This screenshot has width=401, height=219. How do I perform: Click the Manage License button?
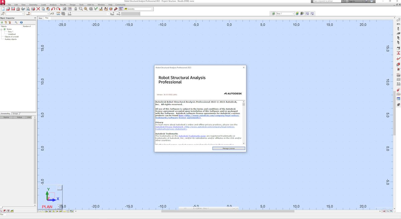[x=229, y=148]
